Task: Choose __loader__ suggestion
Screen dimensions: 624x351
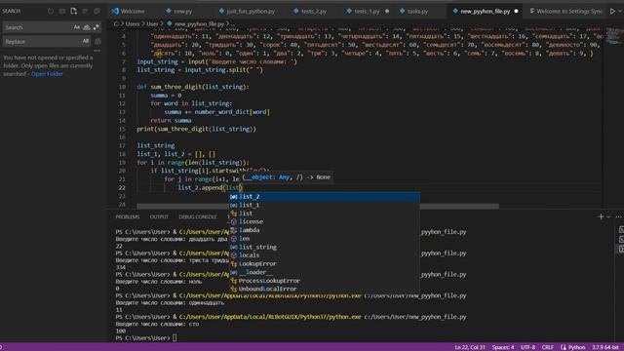Action: (x=324, y=272)
